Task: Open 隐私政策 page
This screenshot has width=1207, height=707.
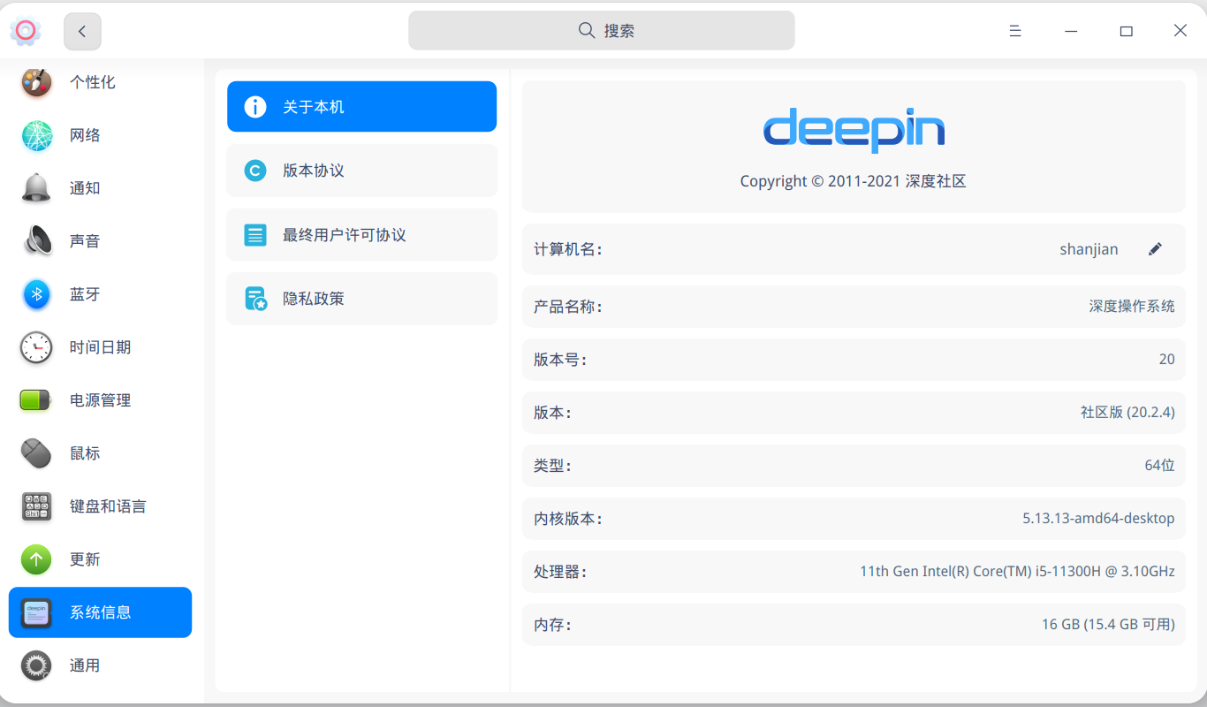Action: 361,299
